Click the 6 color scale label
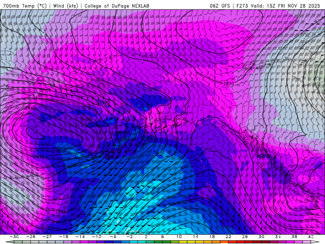 [162, 237]
